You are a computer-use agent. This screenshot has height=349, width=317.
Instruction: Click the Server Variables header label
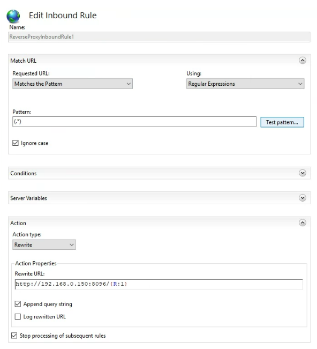[x=29, y=198]
